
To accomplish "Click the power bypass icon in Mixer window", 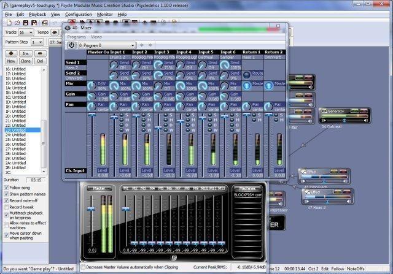I will pyautogui.click(x=71, y=45).
